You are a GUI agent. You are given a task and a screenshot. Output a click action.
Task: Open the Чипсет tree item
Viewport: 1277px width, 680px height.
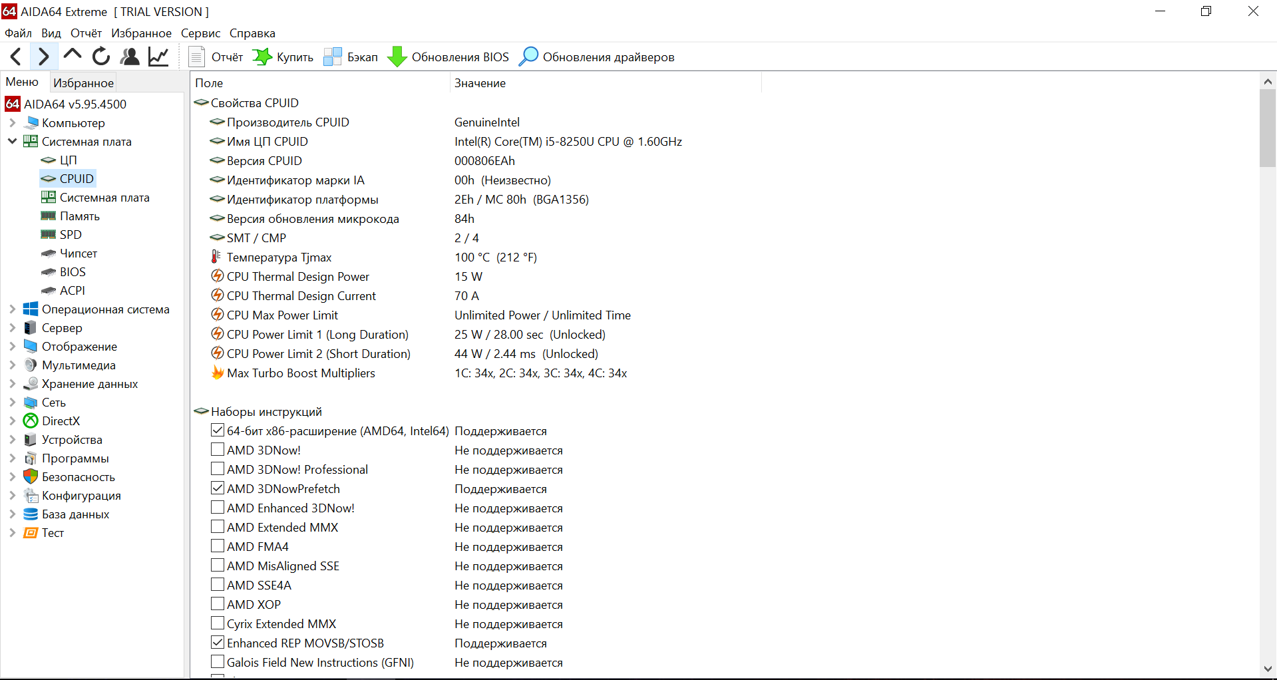point(69,254)
